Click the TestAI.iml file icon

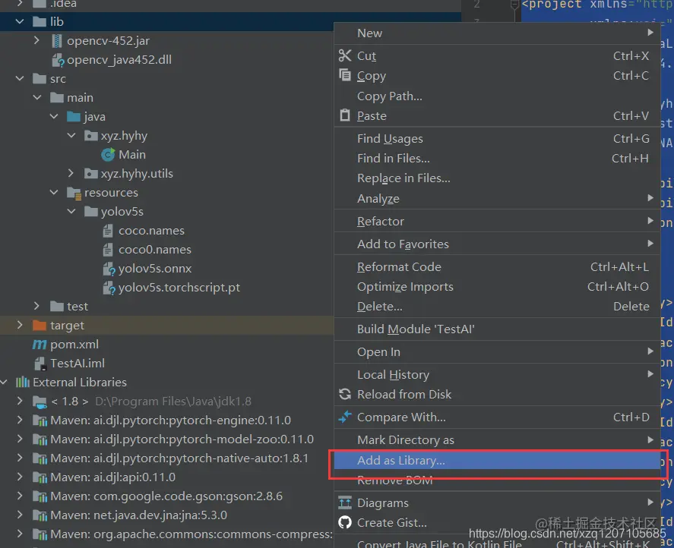click(40, 364)
